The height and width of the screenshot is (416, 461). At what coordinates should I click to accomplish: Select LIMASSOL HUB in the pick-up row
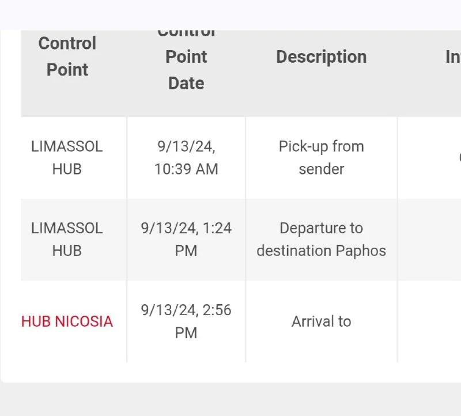click(67, 158)
